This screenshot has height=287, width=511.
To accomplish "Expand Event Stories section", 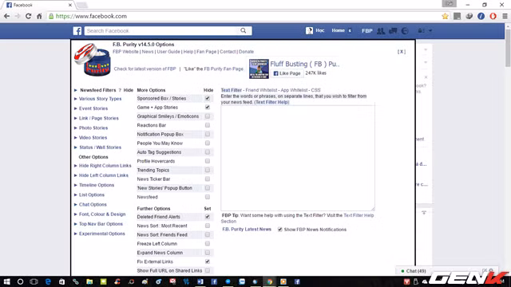I will [93, 108].
